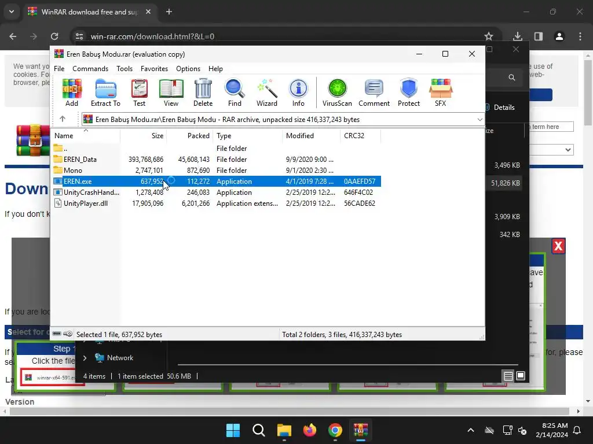Convert archive with SFX icon

tap(441, 92)
